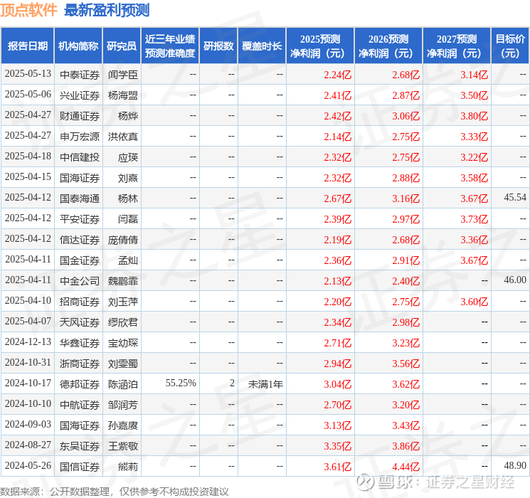The width and height of the screenshot is (530, 498).
Task: Click the accuracy value 55.25%
Action: [181, 383]
